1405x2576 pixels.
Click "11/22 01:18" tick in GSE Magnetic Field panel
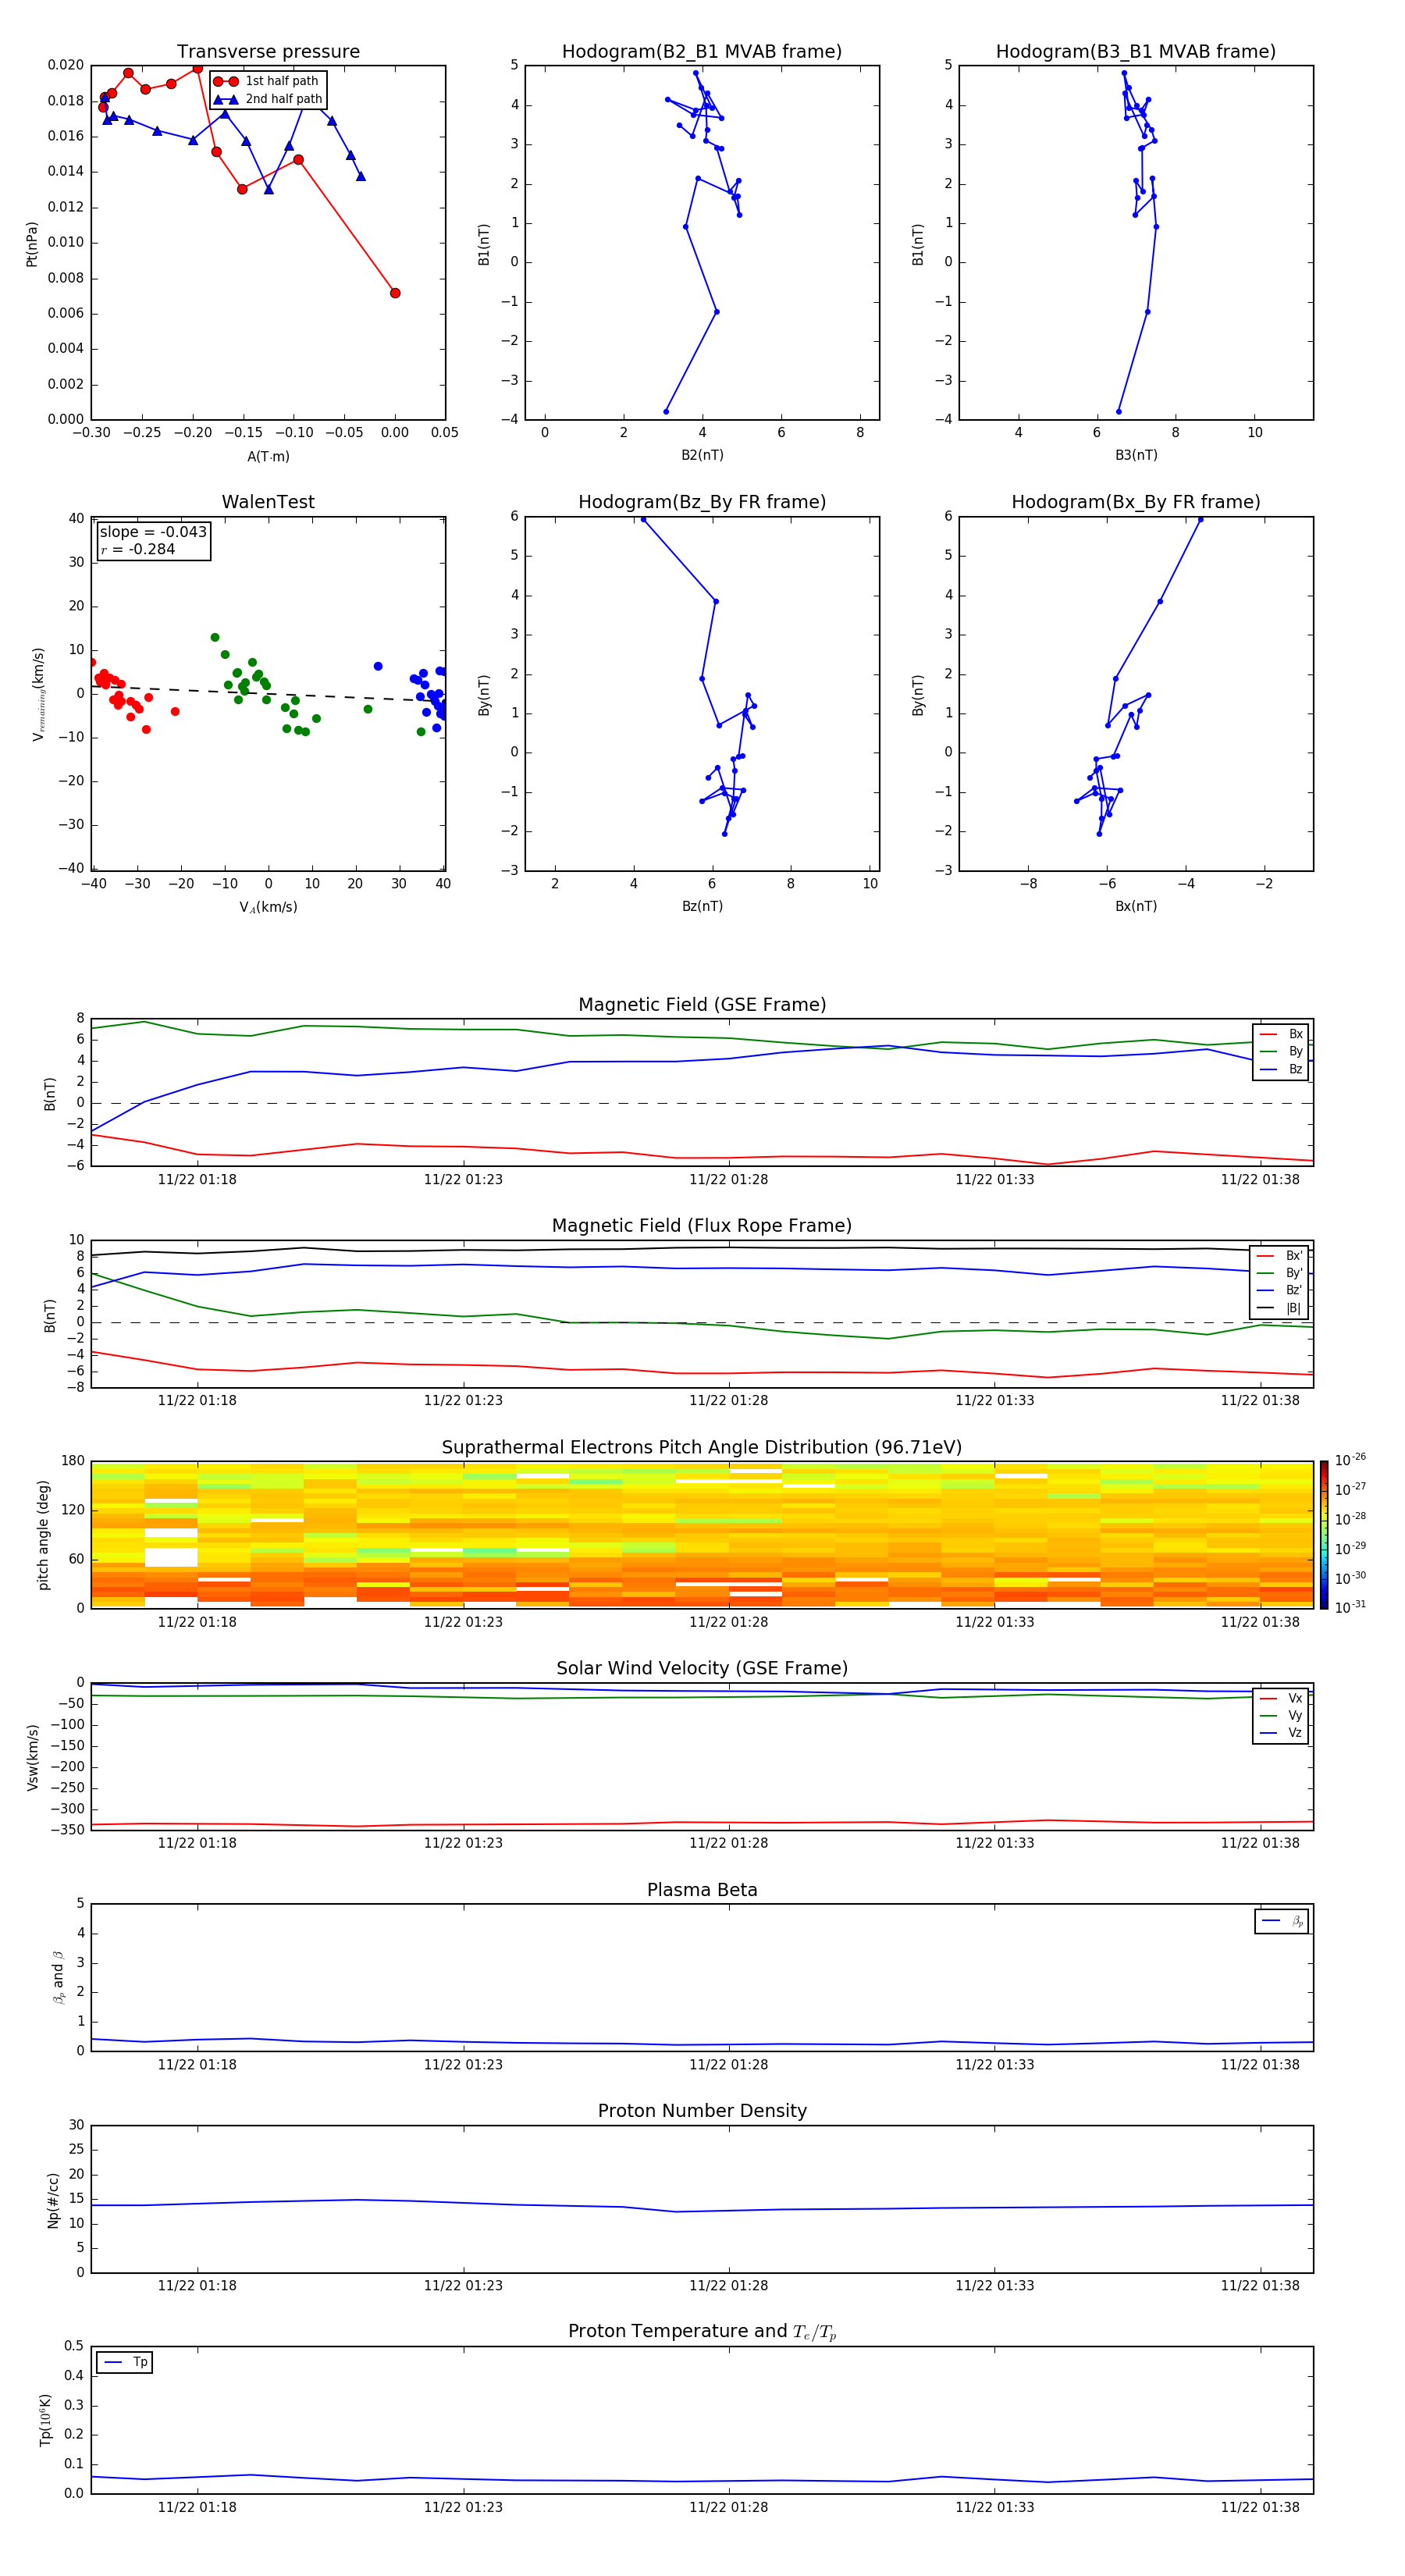(x=197, y=1179)
